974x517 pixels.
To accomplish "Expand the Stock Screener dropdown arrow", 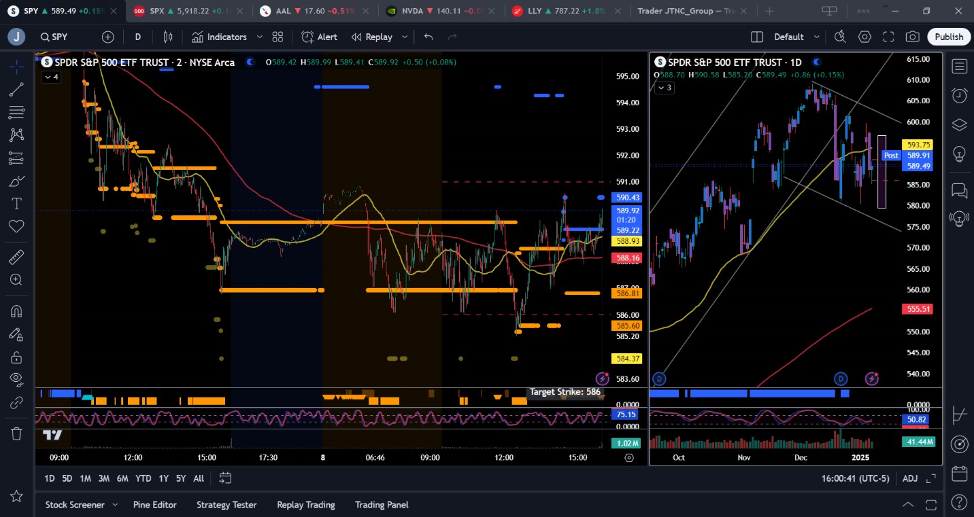I will (x=115, y=505).
